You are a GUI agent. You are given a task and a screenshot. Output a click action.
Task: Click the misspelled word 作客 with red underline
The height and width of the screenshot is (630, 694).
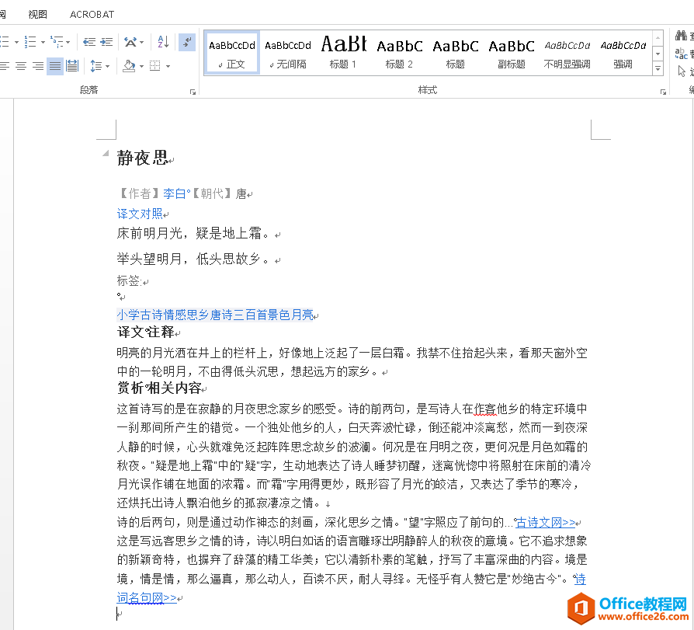484,409
